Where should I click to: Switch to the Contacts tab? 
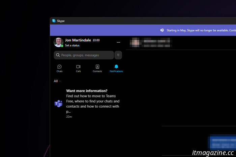point(97,69)
